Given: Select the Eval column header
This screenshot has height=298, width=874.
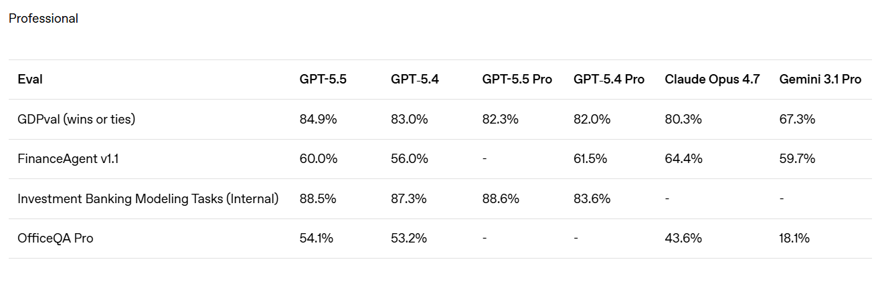Looking at the screenshot, I should pyautogui.click(x=30, y=80).
